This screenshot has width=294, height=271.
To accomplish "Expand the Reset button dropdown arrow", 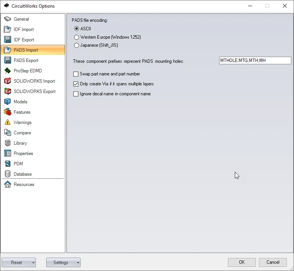I will click(33, 263).
